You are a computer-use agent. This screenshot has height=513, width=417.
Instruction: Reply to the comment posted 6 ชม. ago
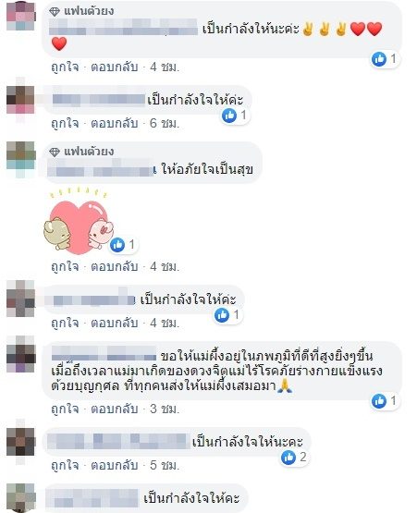[x=114, y=123]
